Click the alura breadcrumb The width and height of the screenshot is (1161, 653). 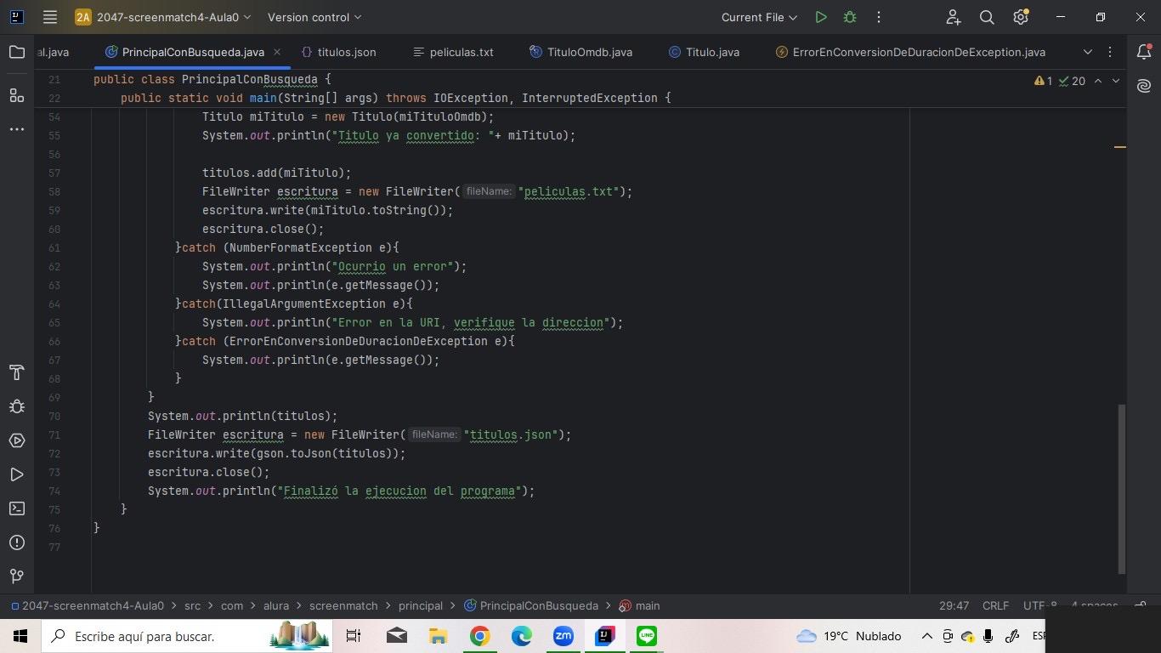click(x=276, y=605)
